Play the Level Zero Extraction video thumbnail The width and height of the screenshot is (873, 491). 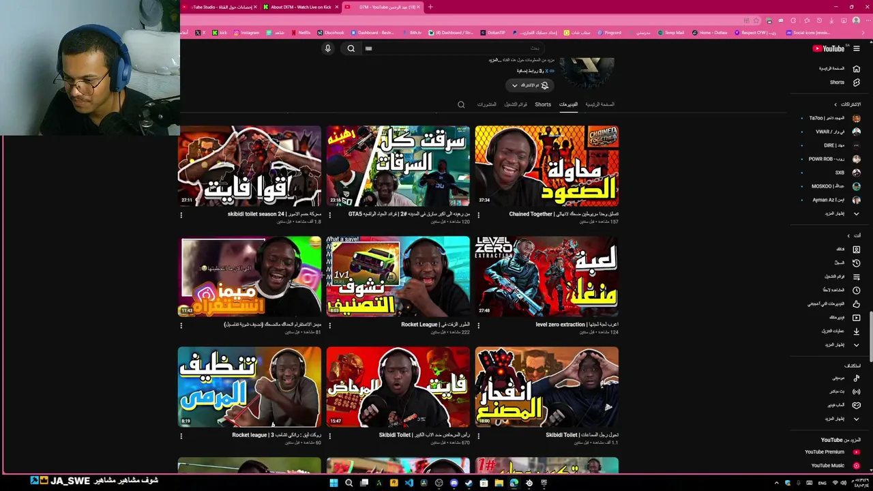click(x=547, y=276)
